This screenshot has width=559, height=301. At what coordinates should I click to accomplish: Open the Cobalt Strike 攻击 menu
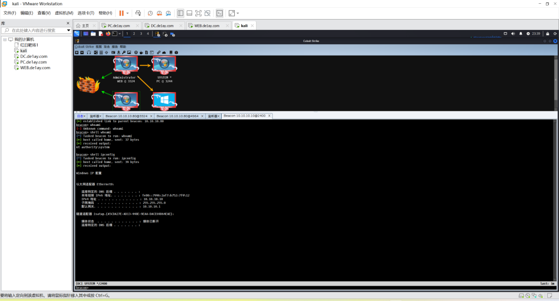pos(106,47)
